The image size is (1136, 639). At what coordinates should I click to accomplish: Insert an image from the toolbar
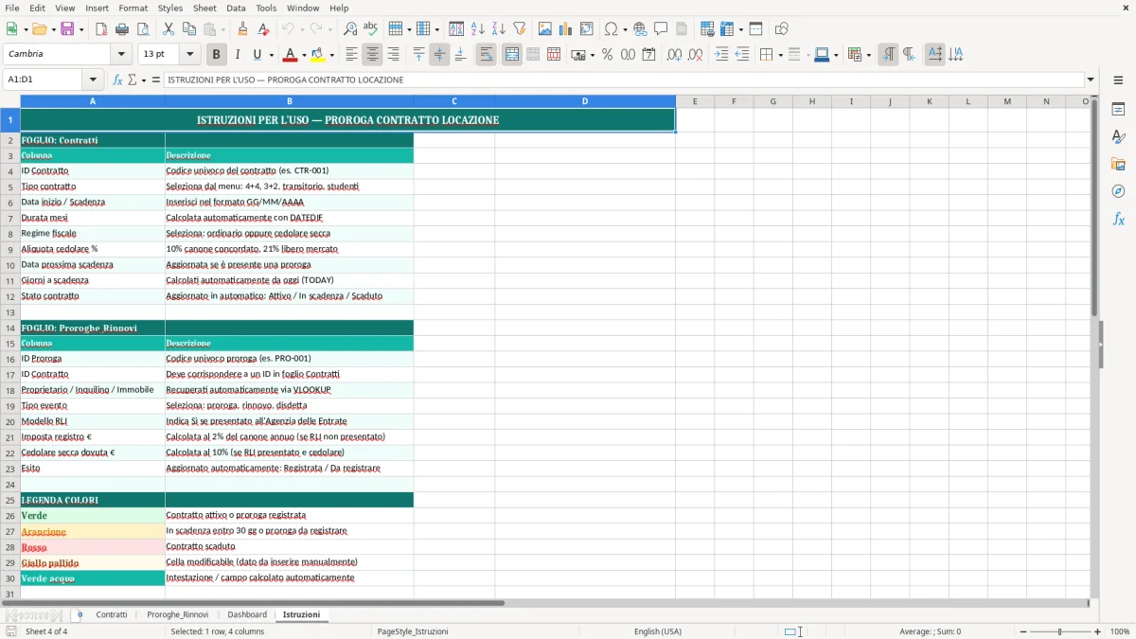pyautogui.click(x=545, y=29)
